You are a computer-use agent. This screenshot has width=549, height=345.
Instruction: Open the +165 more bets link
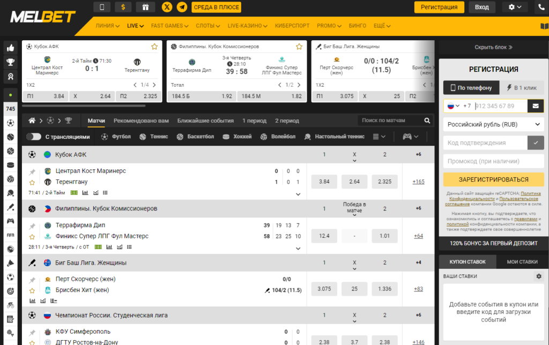pyautogui.click(x=418, y=182)
